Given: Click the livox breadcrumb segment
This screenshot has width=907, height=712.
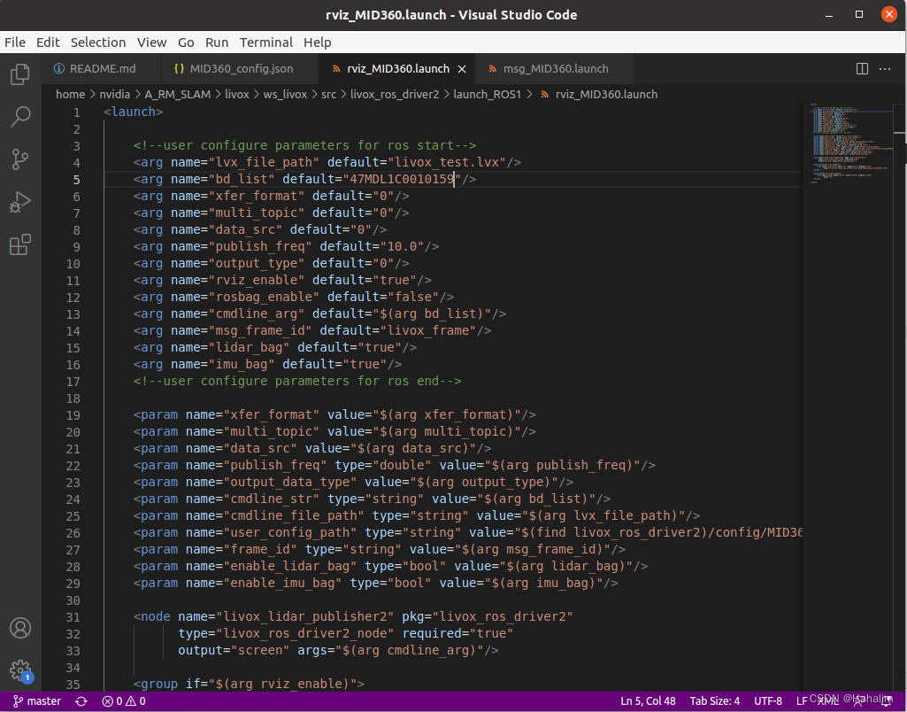Looking at the screenshot, I should (237, 95).
